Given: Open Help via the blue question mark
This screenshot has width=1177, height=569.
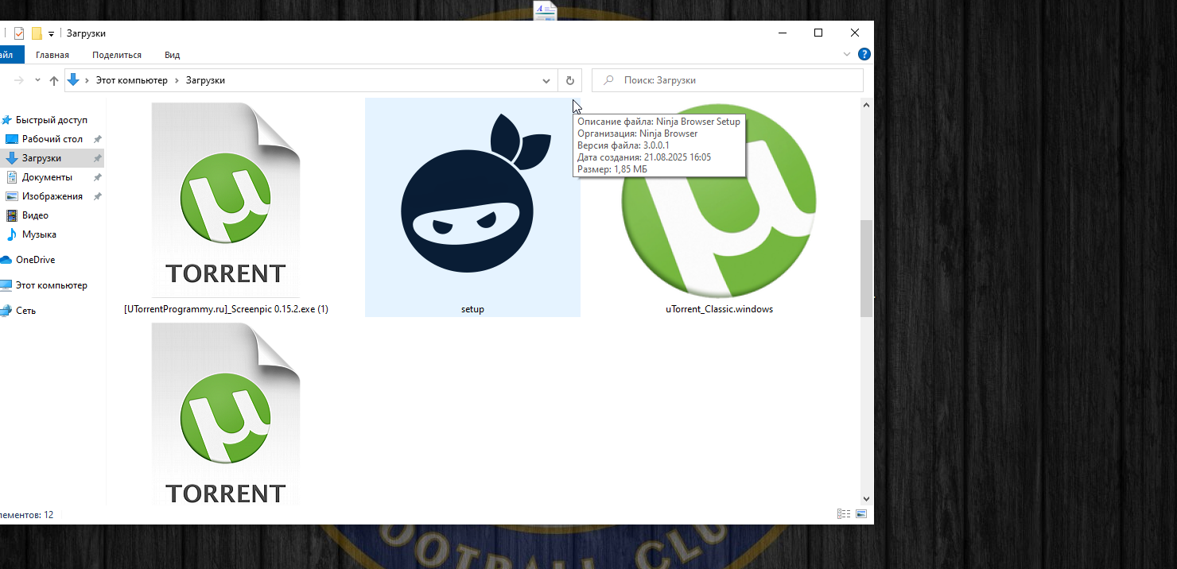Looking at the screenshot, I should (x=864, y=55).
